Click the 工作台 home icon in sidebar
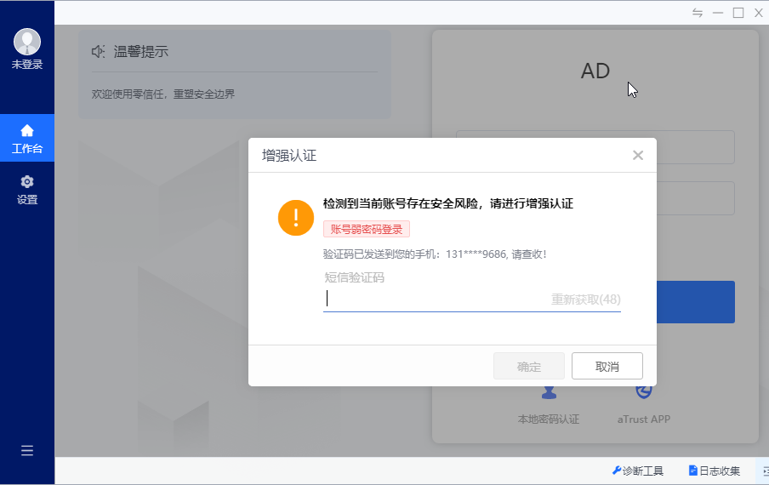The height and width of the screenshot is (485, 769). point(27,131)
